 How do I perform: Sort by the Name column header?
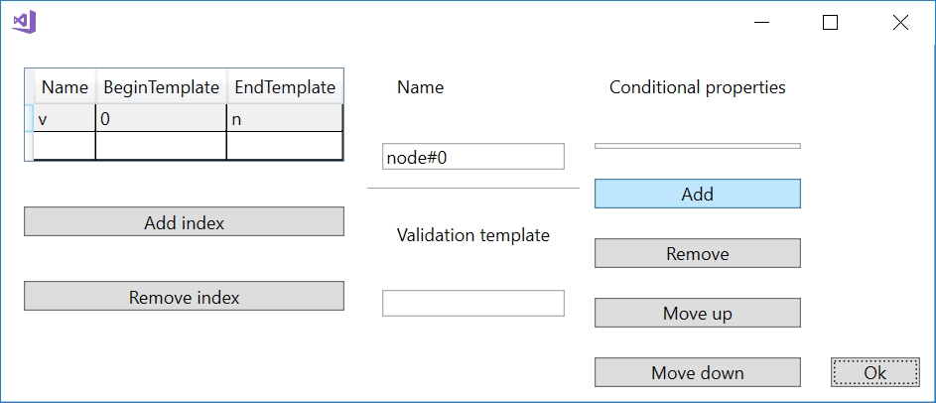pyautogui.click(x=65, y=87)
